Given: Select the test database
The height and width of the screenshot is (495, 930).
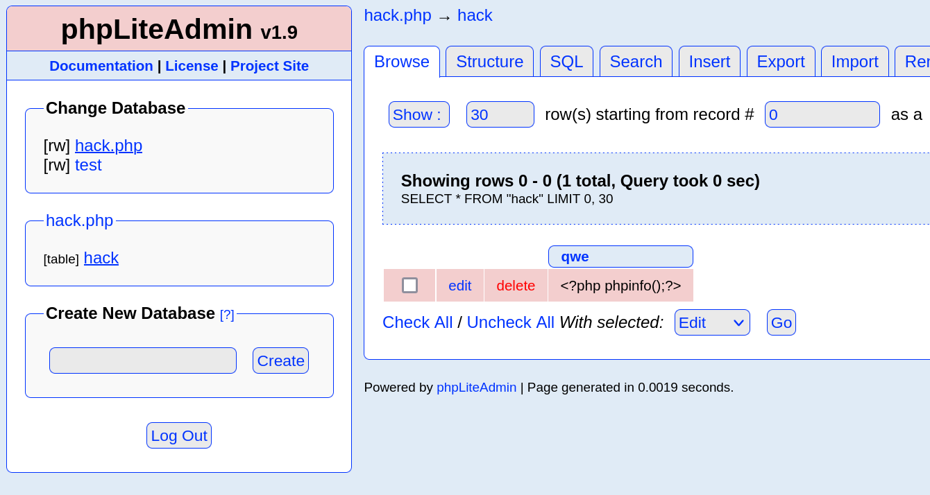Looking at the screenshot, I should (88, 165).
